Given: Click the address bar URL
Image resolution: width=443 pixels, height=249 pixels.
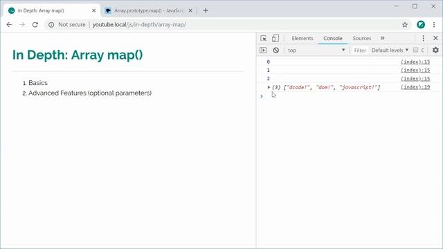Looking at the screenshot, I should tap(139, 25).
